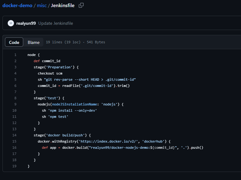The height and width of the screenshot is (180, 241).
Task: Select line number 10
Action: [14, 110]
